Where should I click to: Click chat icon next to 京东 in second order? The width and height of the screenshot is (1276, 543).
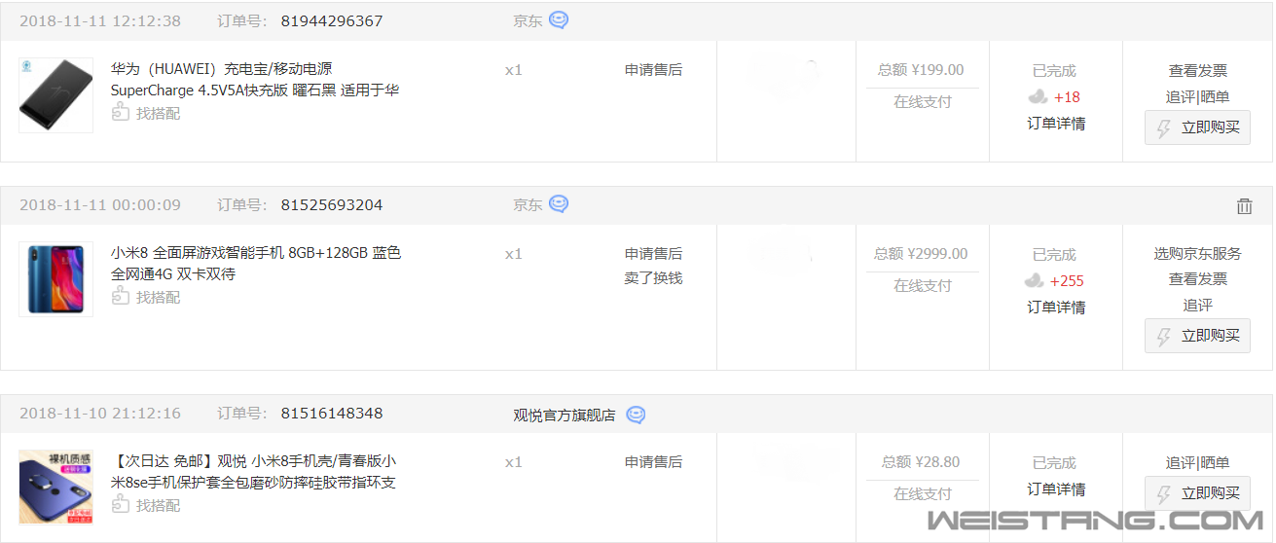[x=559, y=204]
